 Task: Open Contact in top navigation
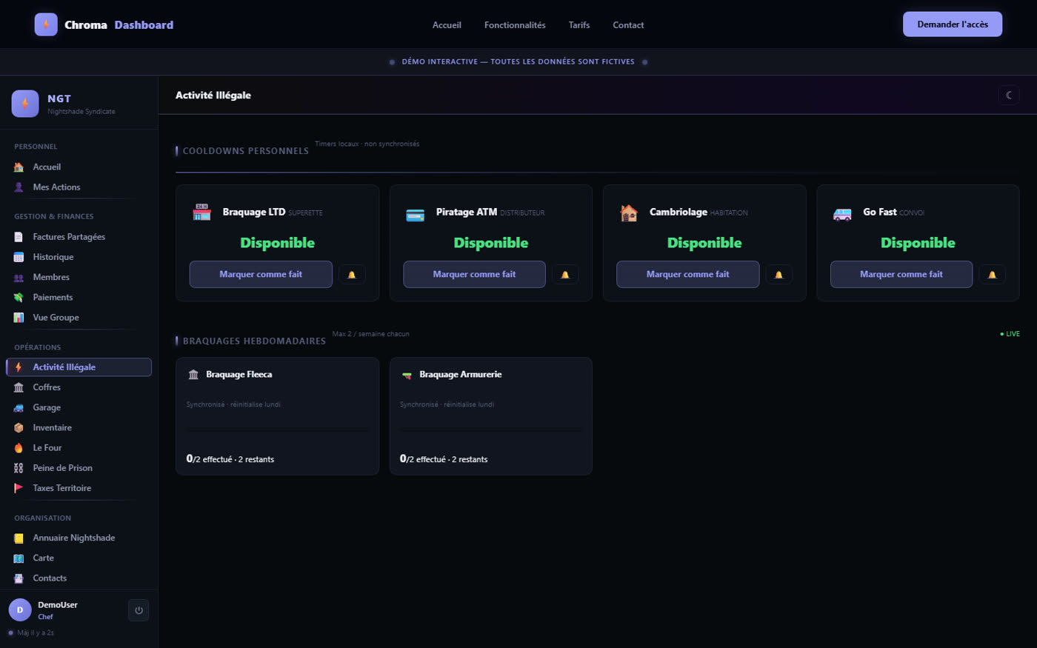click(x=628, y=25)
